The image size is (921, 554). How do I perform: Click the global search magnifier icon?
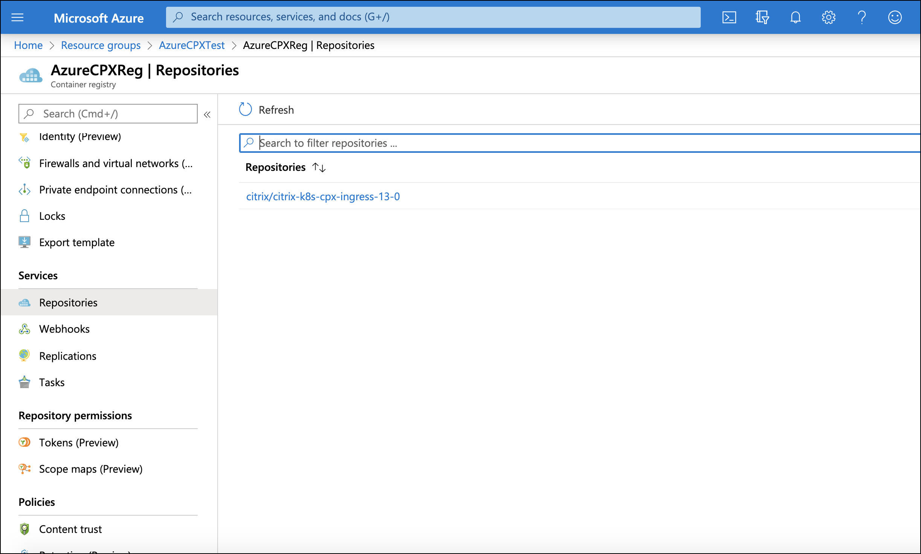(x=178, y=17)
